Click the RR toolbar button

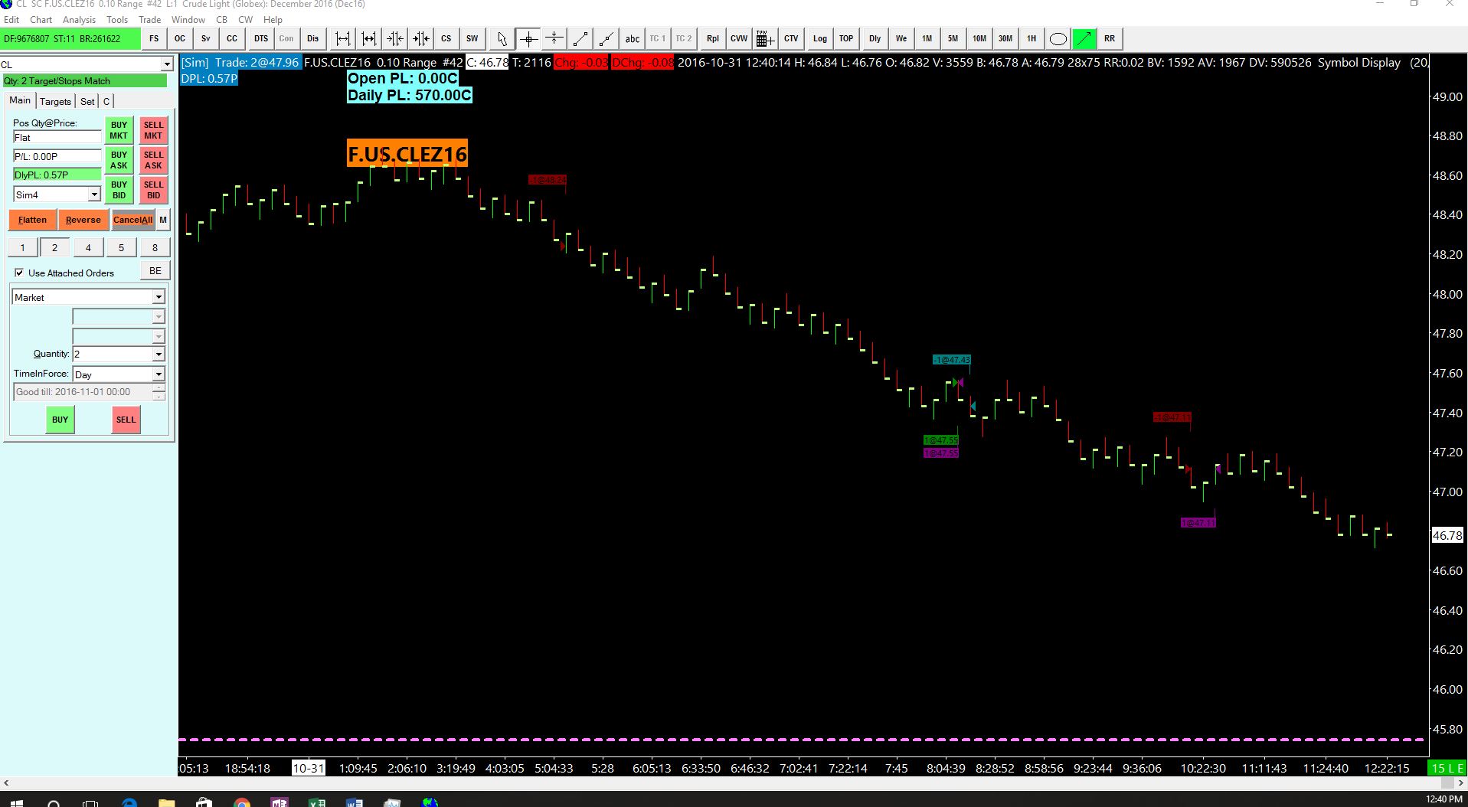[x=1110, y=38]
